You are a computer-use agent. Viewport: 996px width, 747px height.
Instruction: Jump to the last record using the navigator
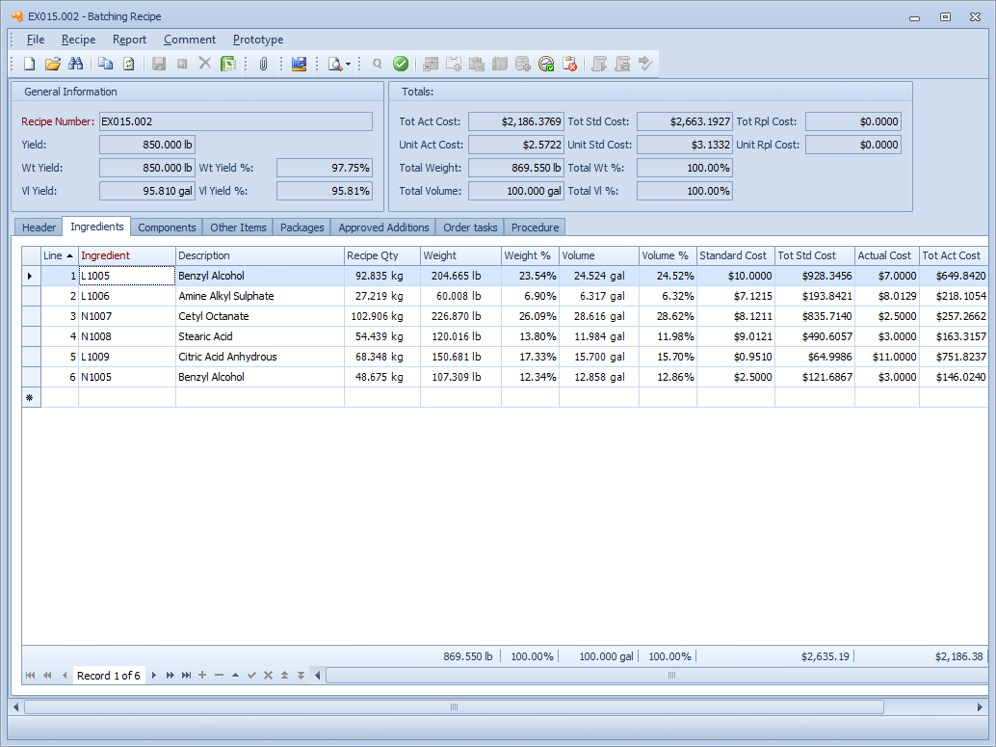(187, 676)
